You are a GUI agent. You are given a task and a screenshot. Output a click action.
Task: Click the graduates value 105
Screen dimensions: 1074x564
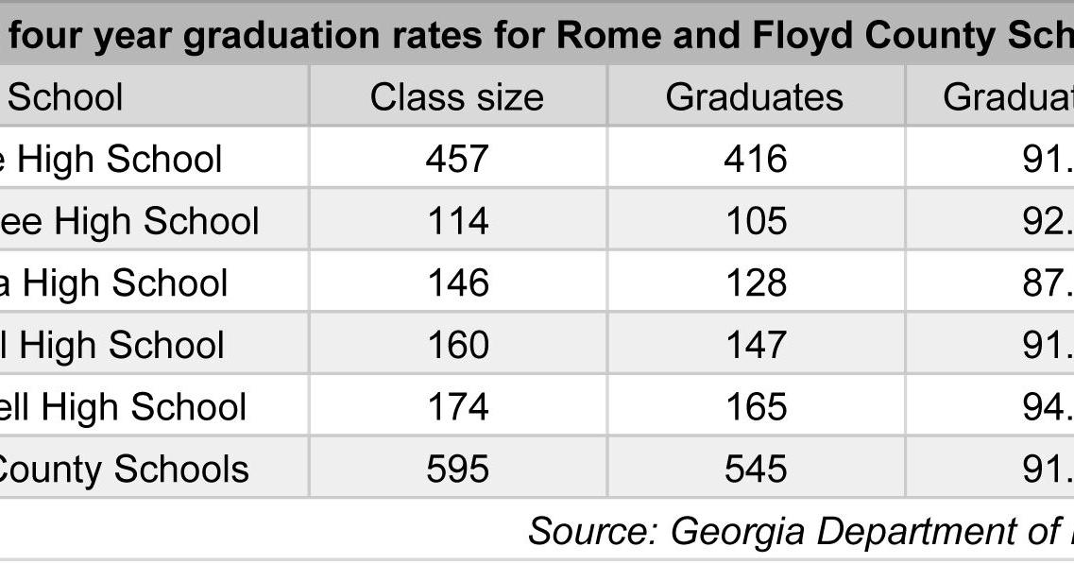coord(755,221)
